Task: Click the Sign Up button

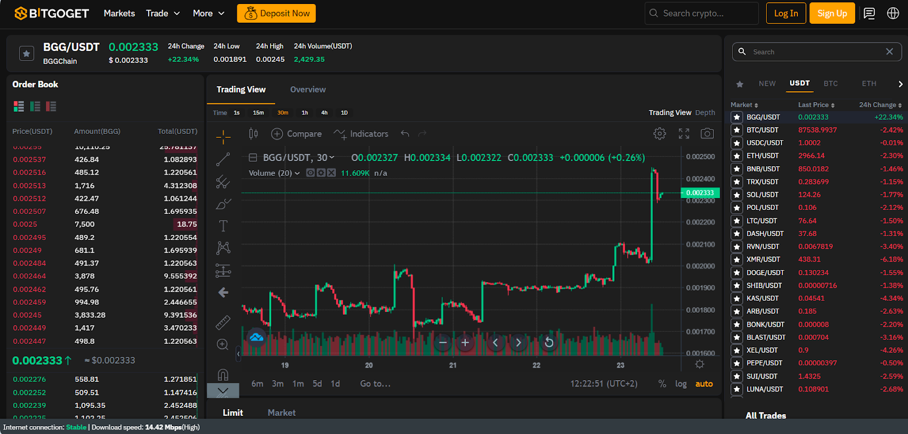Action: tap(832, 14)
